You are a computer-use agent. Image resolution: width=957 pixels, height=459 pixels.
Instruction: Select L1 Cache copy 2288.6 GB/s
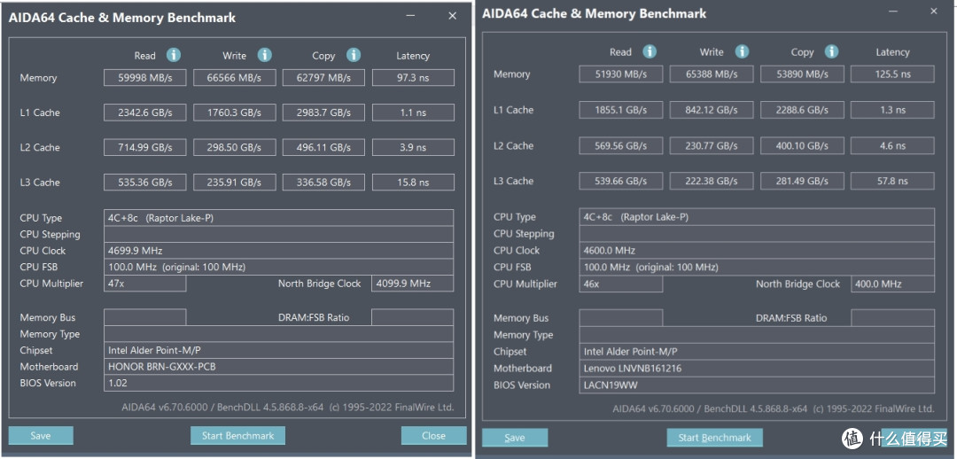(x=802, y=111)
